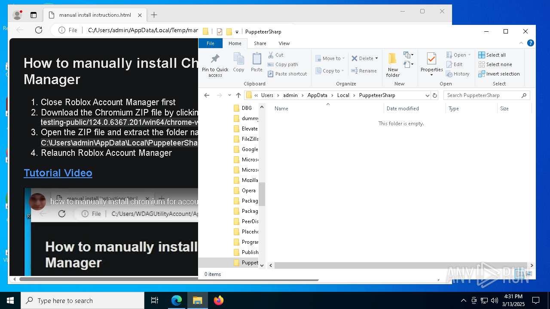Launch Firefox from taskbar
Image resolution: width=550 pixels, height=309 pixels.
click(x=219, y=300)
